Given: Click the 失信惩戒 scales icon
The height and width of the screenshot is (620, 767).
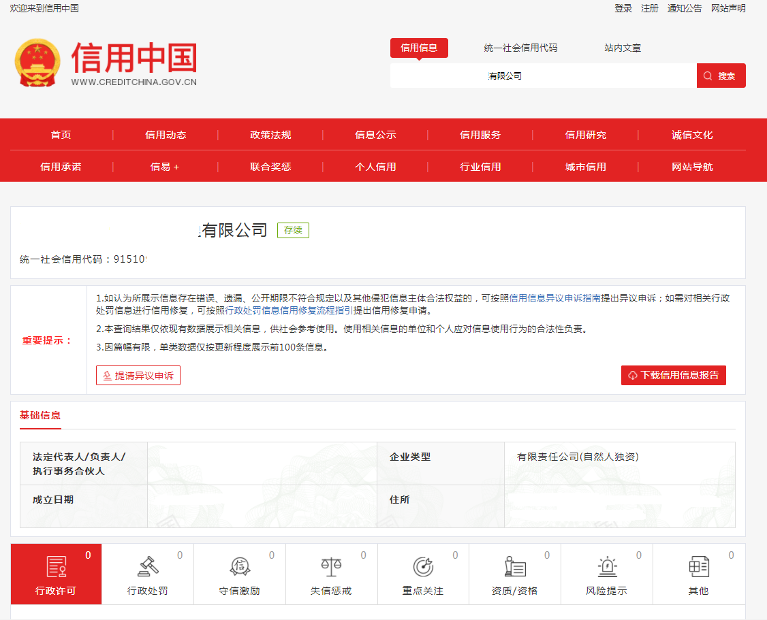Looking at the screenshot, I should (x=331, y=567).
